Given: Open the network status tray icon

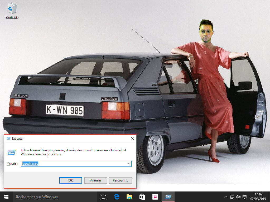Looking at the screenshot, I should (x=232, y=196).
